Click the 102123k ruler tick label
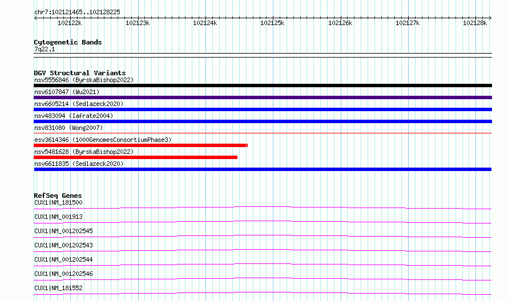508x301 pixels. pyautogui.click(x=138, y=23)
